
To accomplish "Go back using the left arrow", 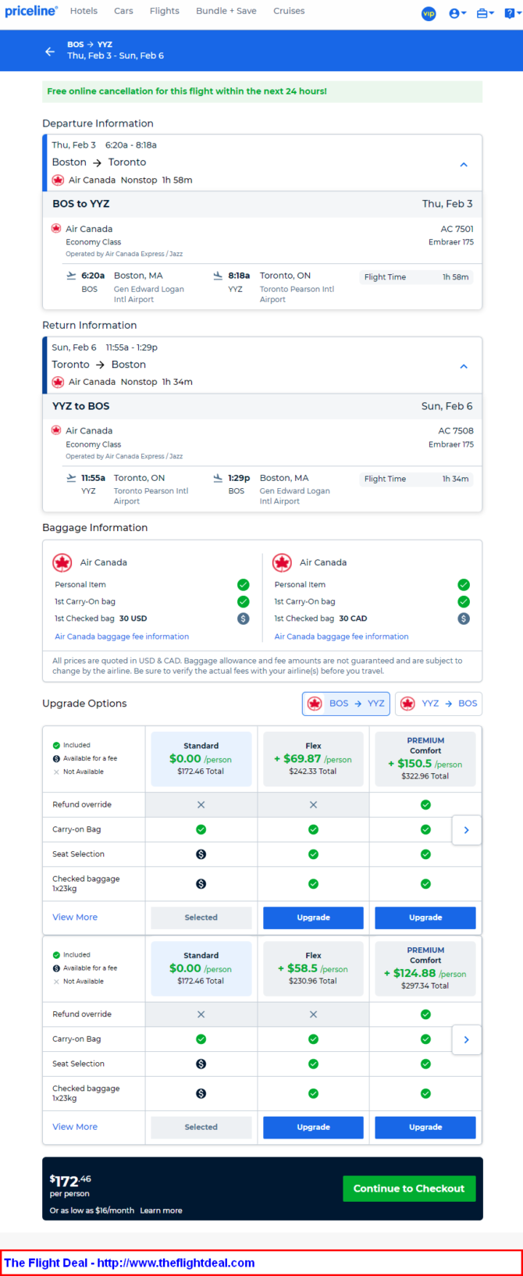I will click(50, 51).
